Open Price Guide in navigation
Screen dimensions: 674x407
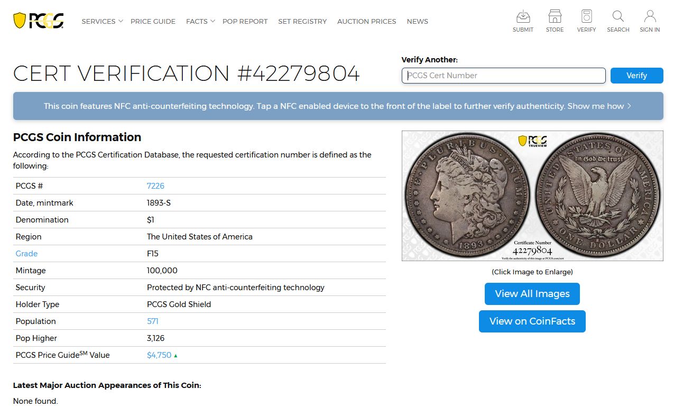[x=153, y=22]
